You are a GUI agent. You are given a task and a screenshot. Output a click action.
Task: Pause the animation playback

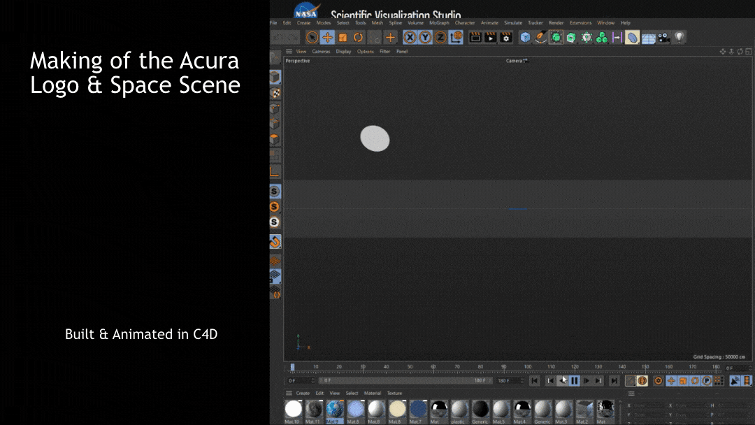(575, 381)
